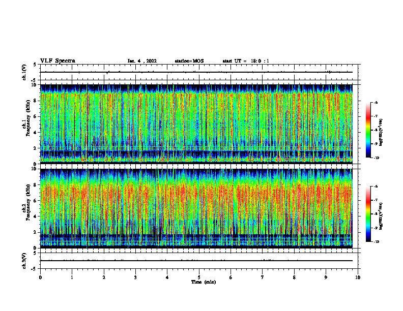Click the "-5" tick on ch.3(V) axis
This screenshot has width=403, height=311.
[35, 269]
